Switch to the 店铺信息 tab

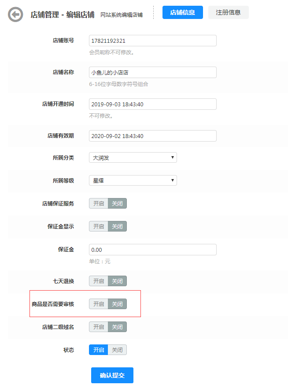click(182, 12)
